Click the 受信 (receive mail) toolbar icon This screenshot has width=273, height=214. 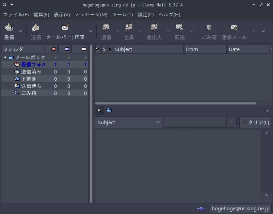9,27
